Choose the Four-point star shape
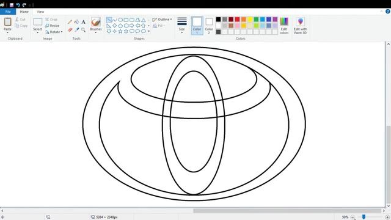Screen dimensions: 391x220 pyautogui.click(x=114, y=31)
